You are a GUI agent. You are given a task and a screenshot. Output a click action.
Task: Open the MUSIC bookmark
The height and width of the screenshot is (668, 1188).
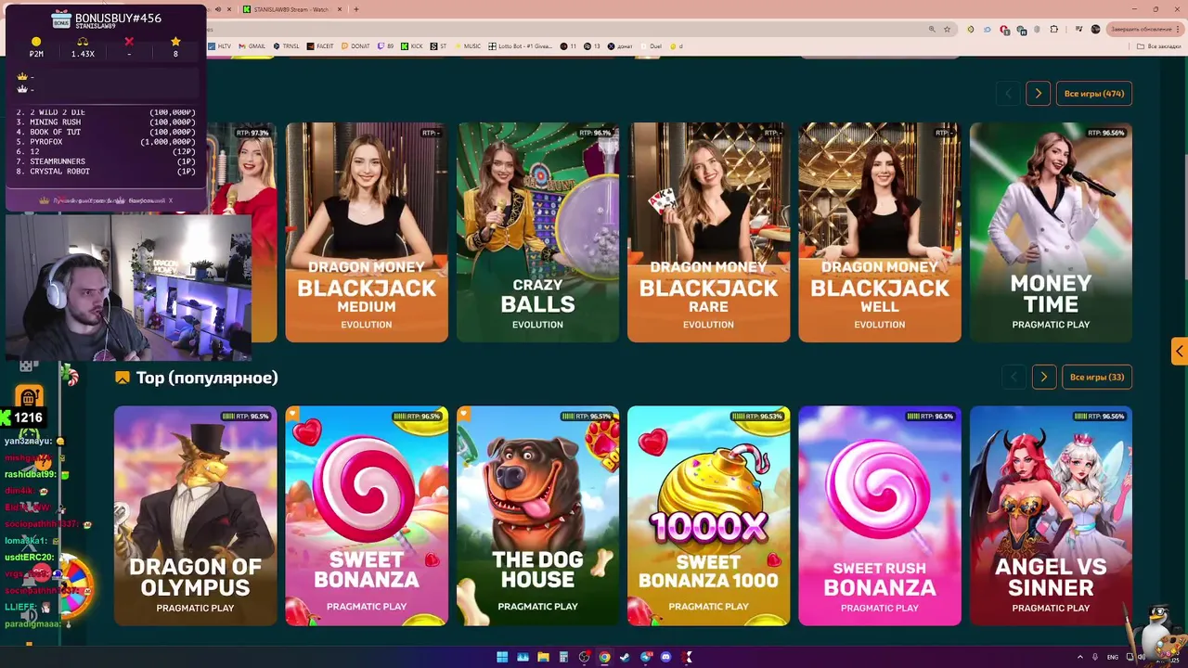[x=468, y=45]
